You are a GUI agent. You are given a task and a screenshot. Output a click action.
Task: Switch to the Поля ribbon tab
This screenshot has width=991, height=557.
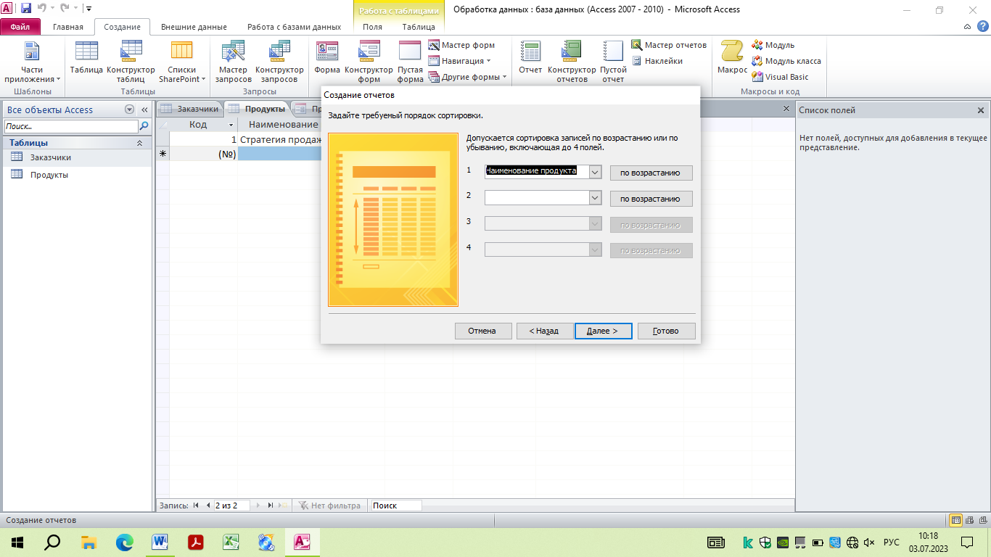[x=372, y=27]
